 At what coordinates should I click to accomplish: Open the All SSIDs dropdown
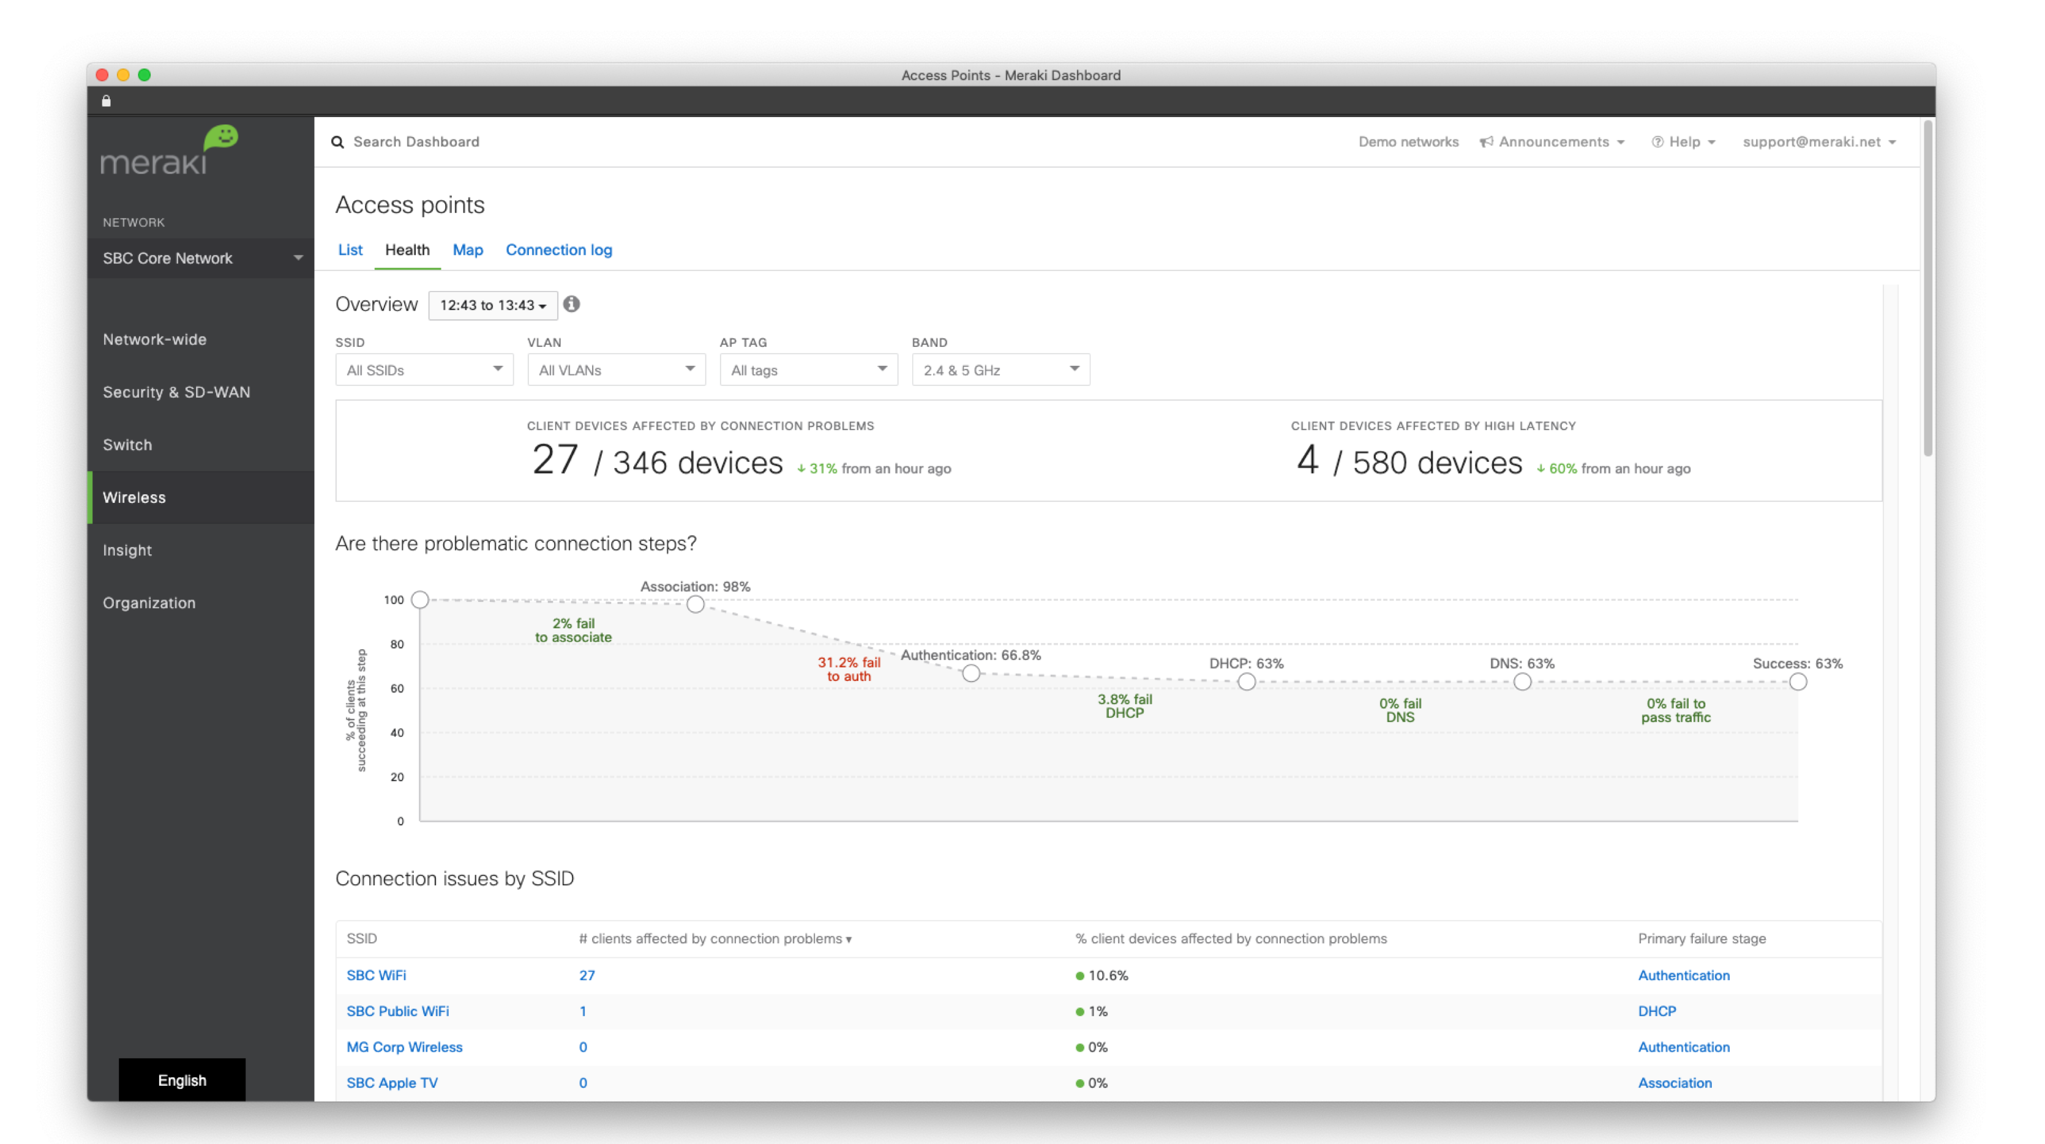tap(424, 370)
